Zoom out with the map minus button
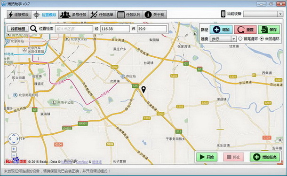 [14, 155]
